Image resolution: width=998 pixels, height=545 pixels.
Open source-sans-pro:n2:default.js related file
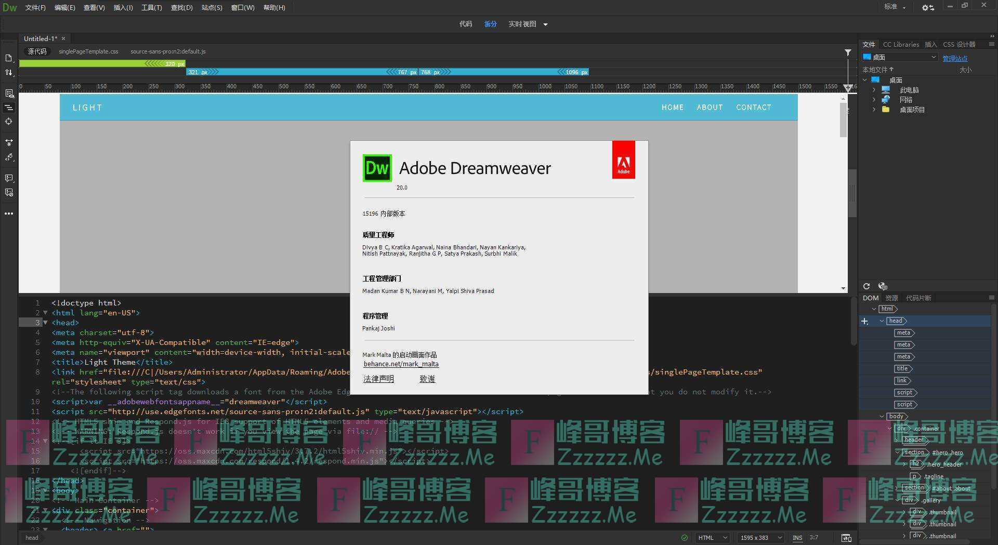(x=168, y=51)
